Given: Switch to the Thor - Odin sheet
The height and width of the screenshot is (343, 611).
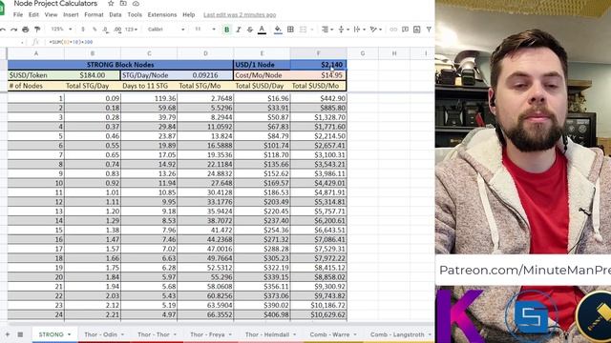Looking at the screenshot, I should tap(100, 334).
